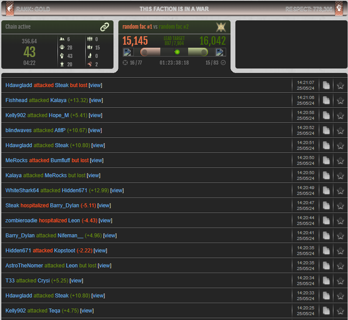This screenshot has height=320, width=348.
Task: Copy the blindwaves attacked AfifP entry
Action: click(x=326, y=131)
